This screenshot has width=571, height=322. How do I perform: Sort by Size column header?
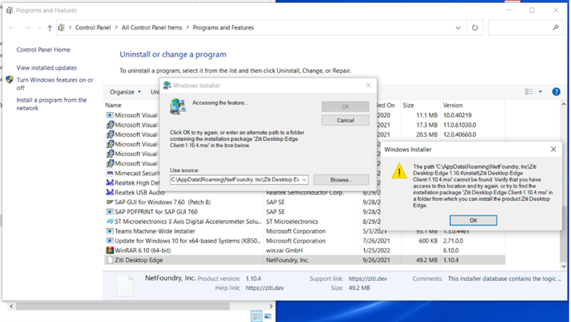coord(408,105)
